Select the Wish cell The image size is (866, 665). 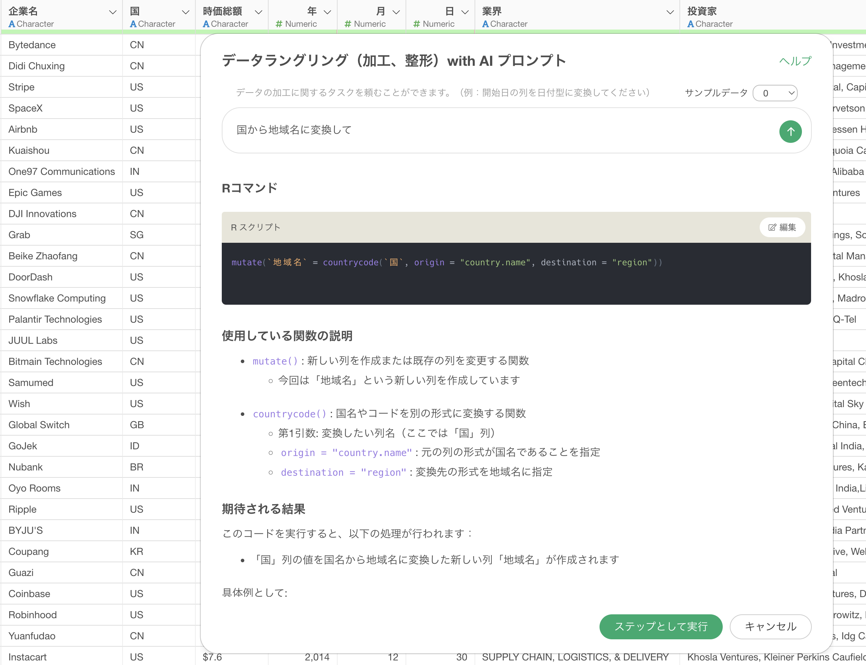(x=61, y=404)
